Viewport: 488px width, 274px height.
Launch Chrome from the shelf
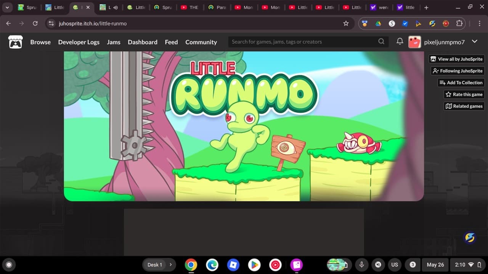click(x=191, y=265)
